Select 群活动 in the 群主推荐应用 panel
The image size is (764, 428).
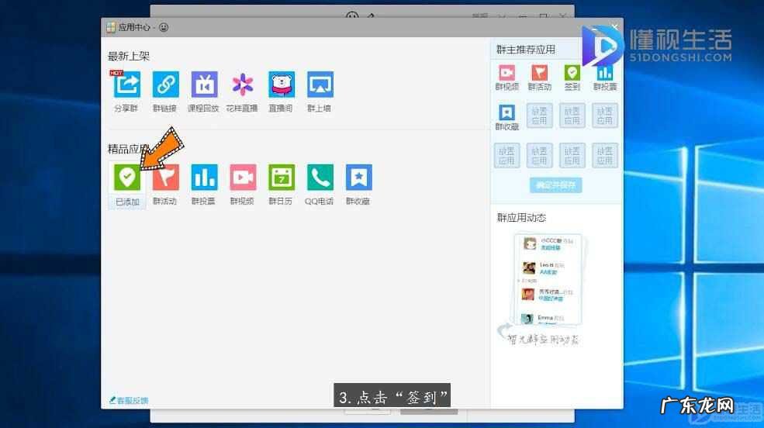(x=539, y=73)
